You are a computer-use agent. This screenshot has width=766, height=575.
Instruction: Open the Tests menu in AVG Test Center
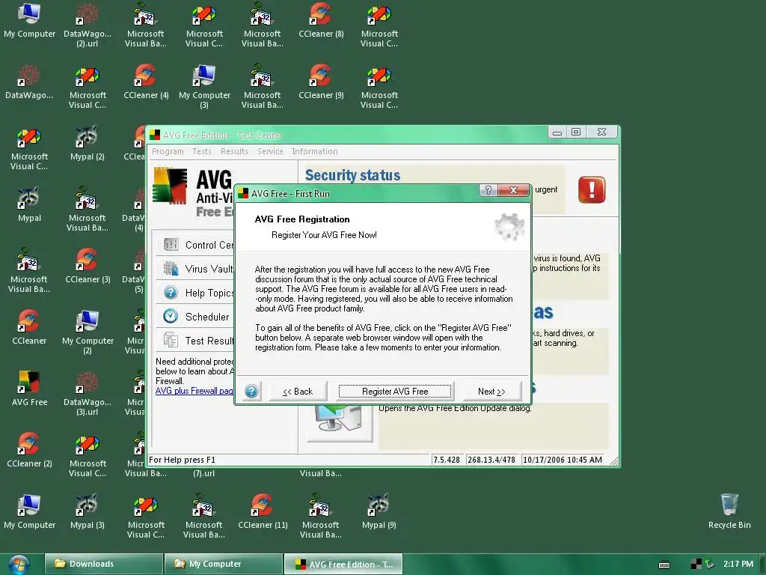[x=202, y=151]
